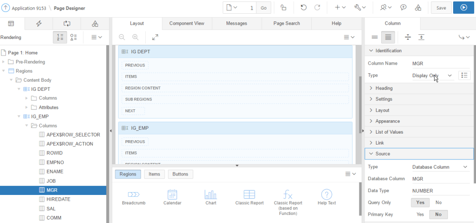Set Query Only to Yes
The image size is (476, 223).
click(x=420, y=203)
